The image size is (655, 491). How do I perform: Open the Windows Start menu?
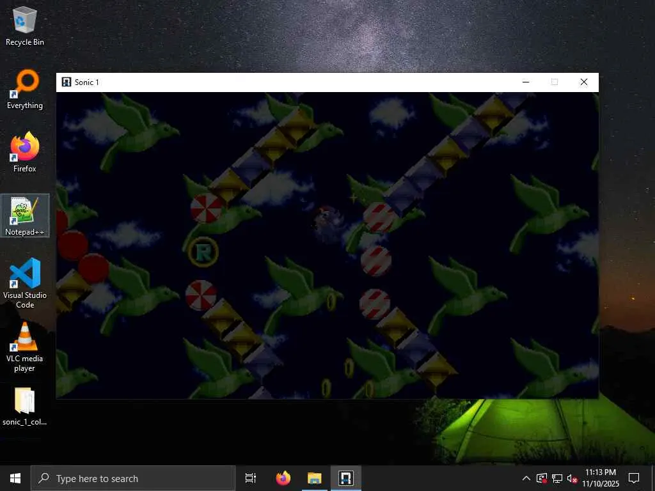(x=15, y=478)
